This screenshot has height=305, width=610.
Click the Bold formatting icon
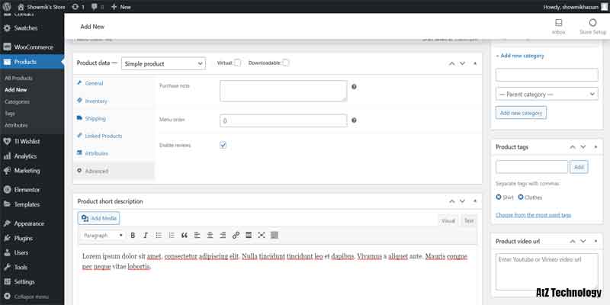pos(133,236)
